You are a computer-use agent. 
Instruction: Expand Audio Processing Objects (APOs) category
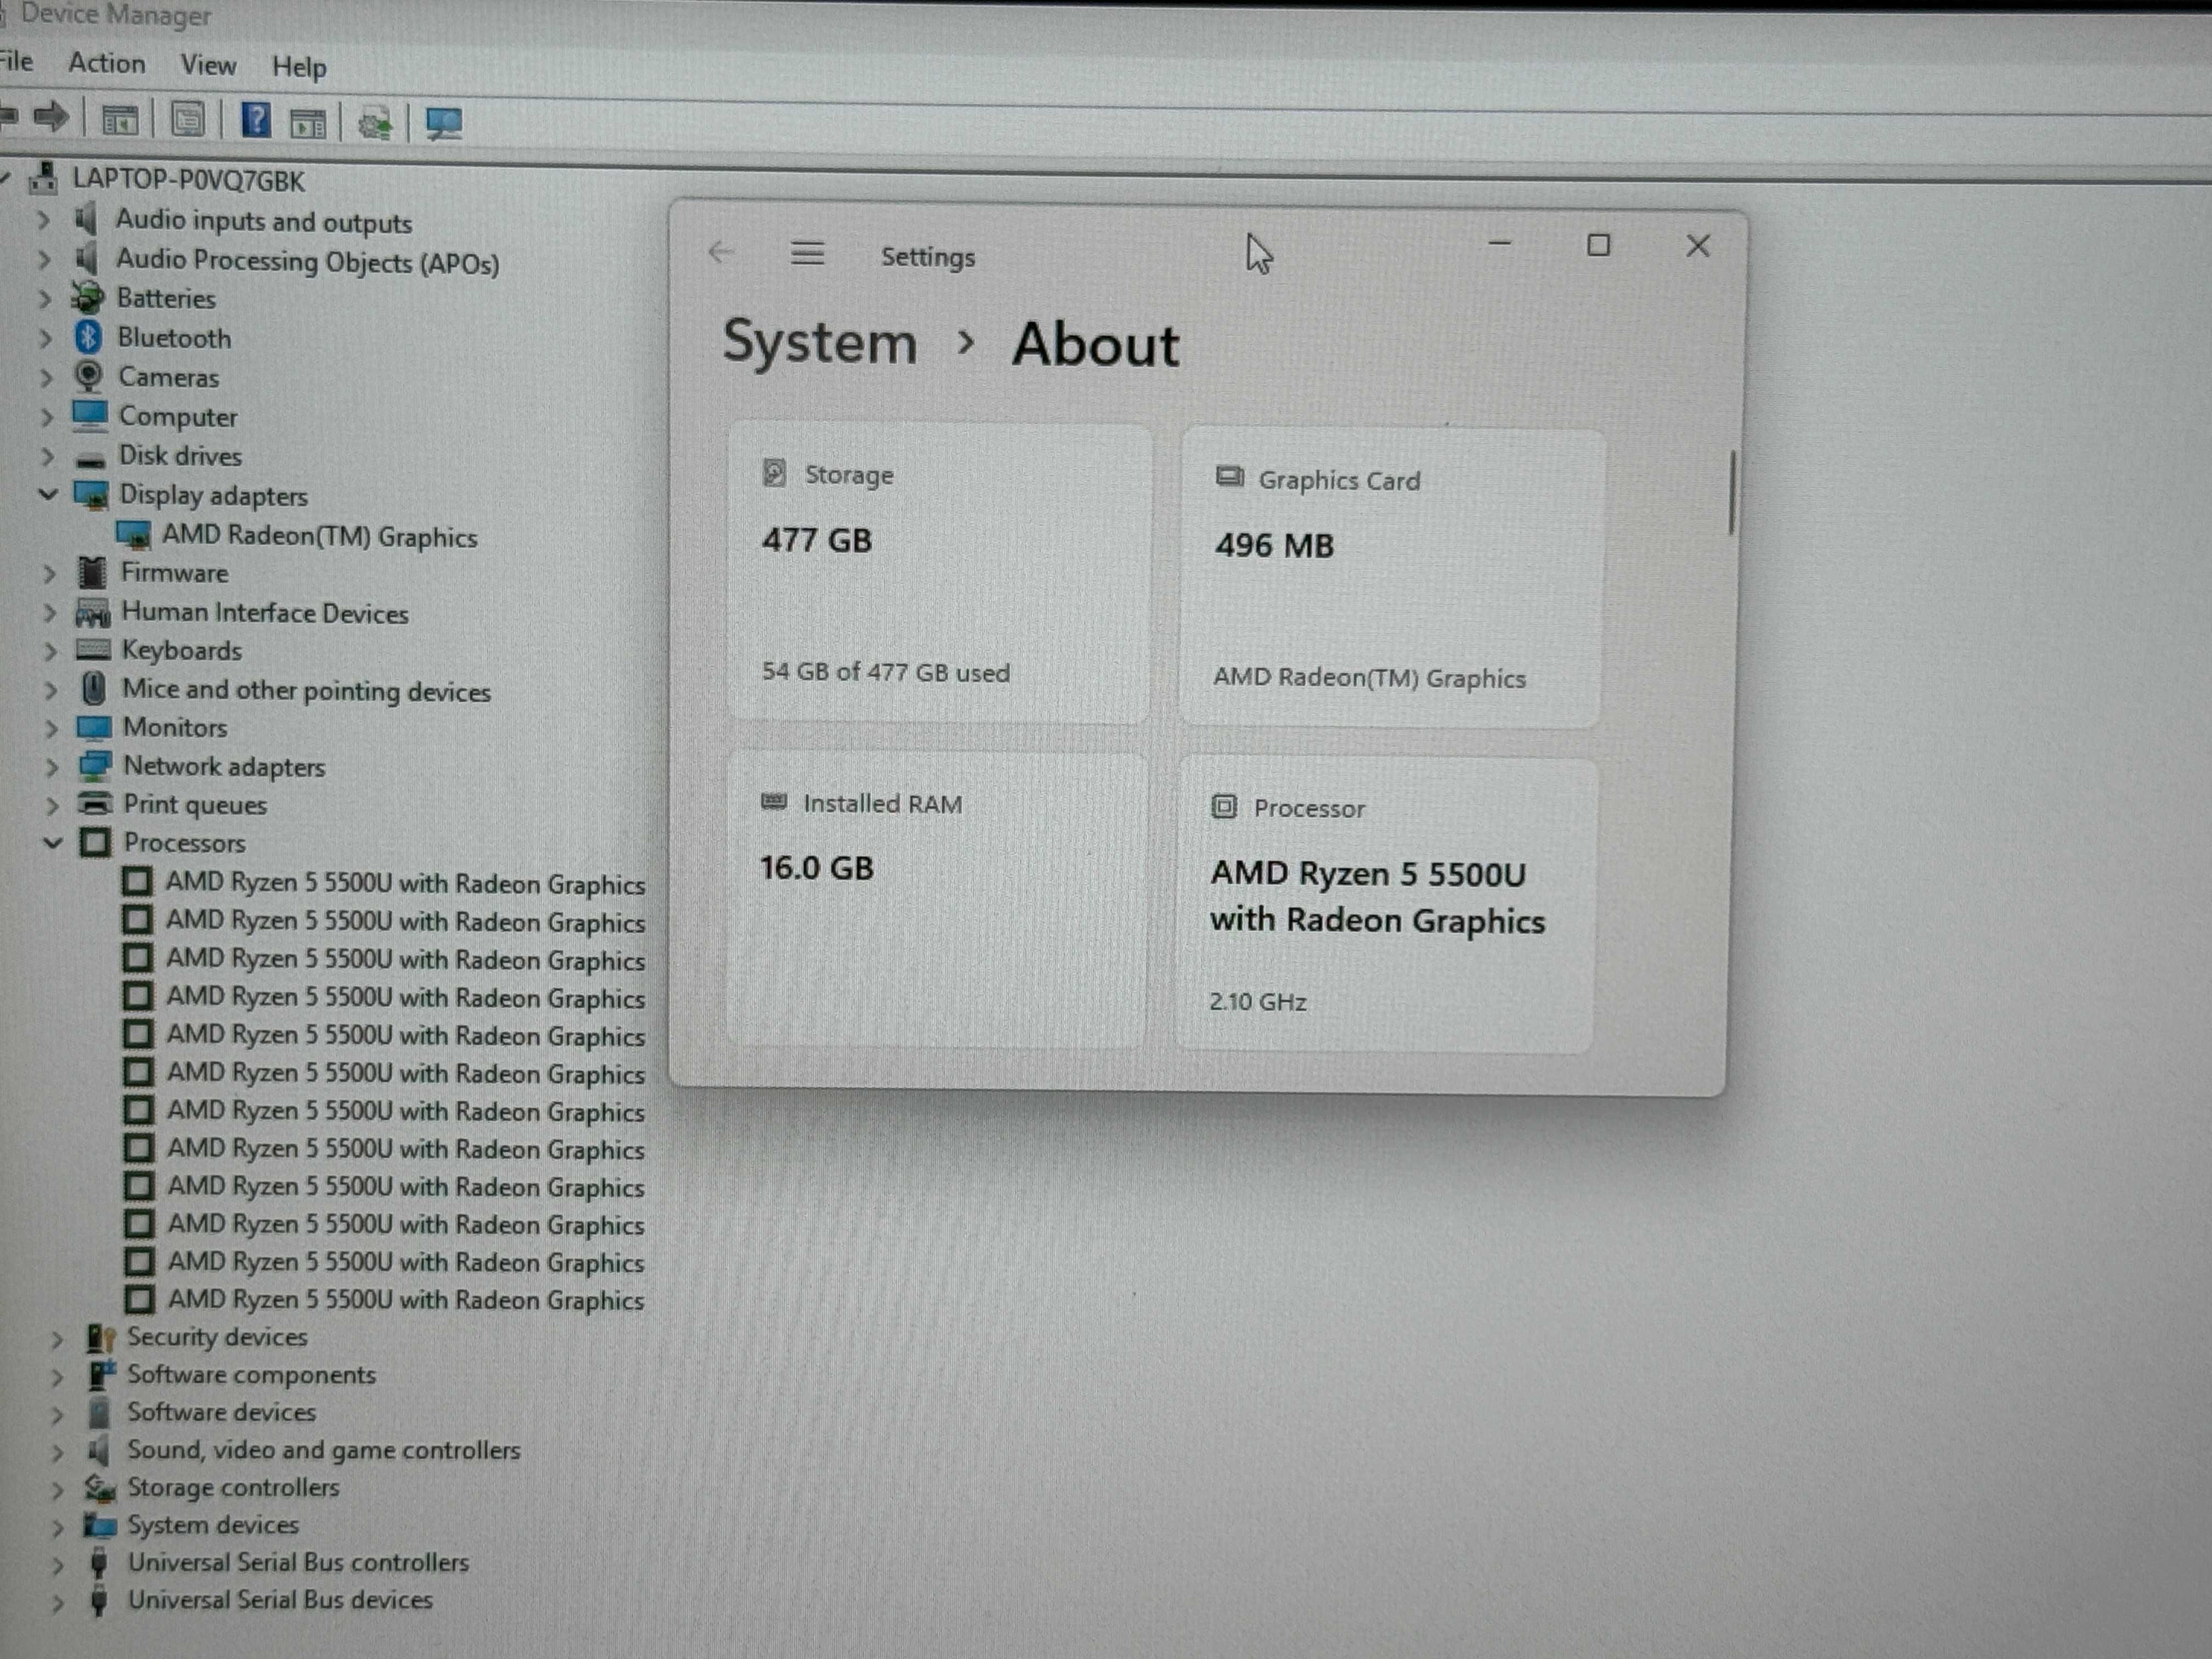point(44,259)
